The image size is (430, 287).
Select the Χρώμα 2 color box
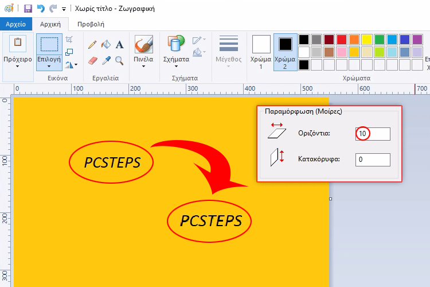pos(285,52)
